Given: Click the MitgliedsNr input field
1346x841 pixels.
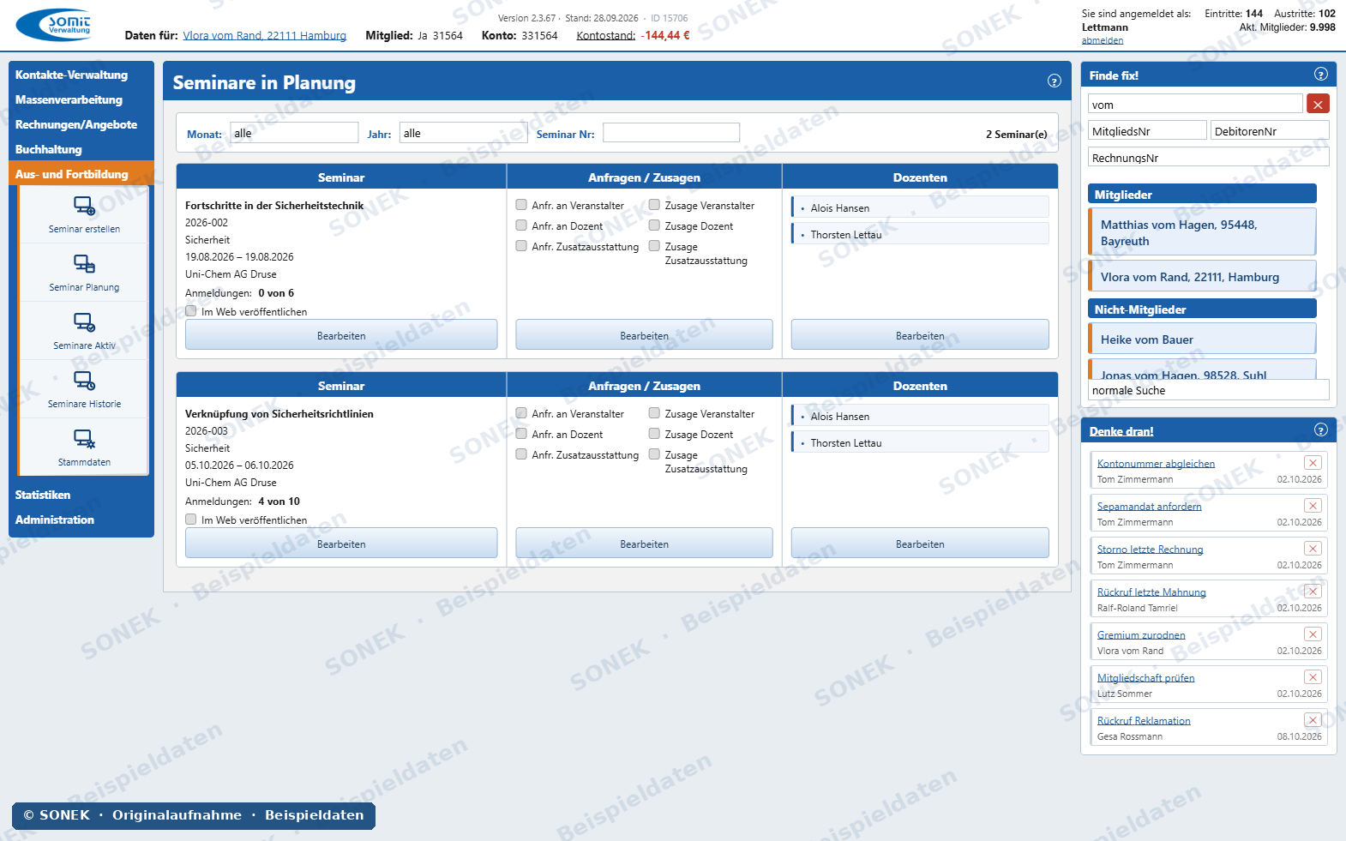Looking at the screenshot, I should point(1147,130).
